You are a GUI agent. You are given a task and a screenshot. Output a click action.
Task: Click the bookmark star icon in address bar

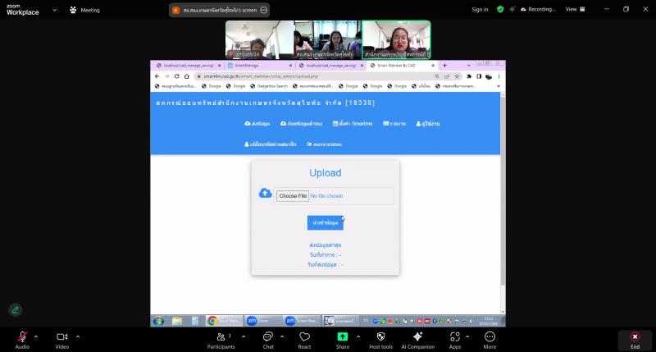[457, 76]
